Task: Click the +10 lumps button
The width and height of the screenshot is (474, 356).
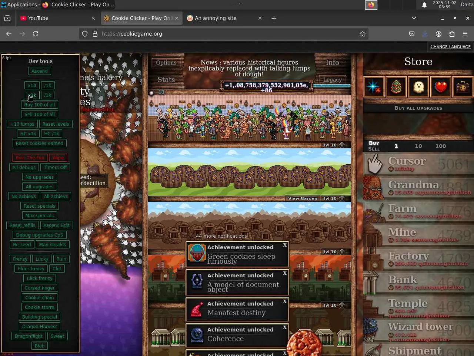Action: [22, 124]
